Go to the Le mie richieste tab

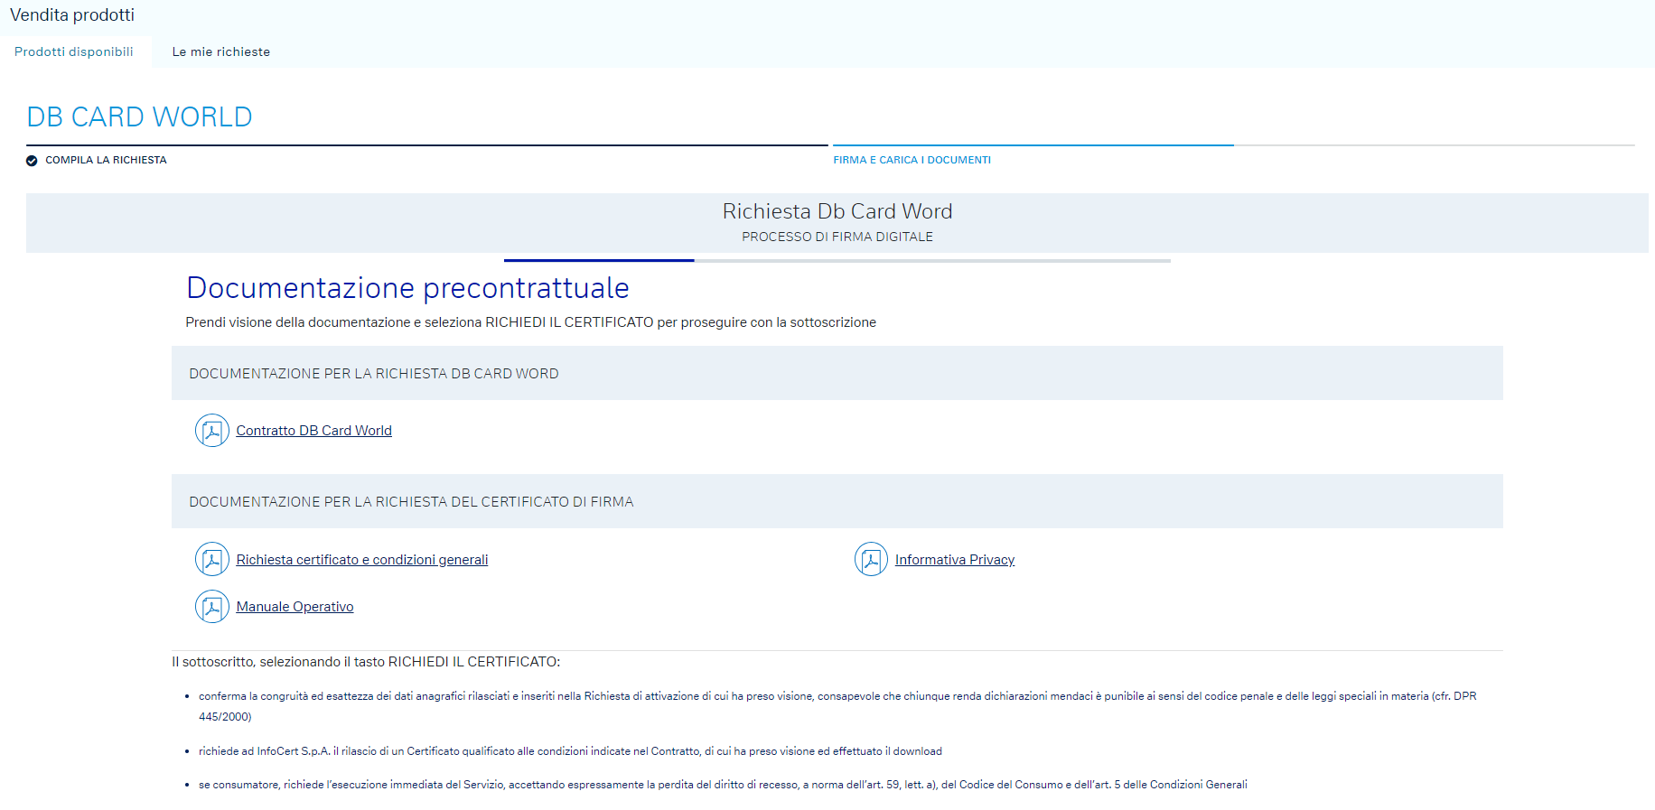click(x=220, y=51)
